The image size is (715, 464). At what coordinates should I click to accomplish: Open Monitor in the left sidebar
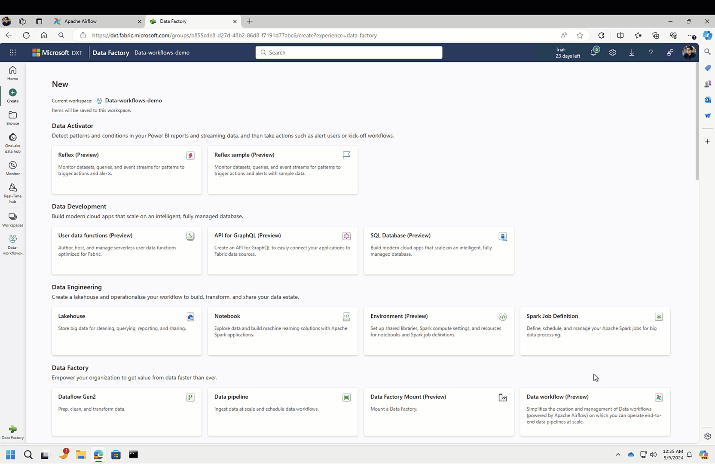tap(12, 168)
